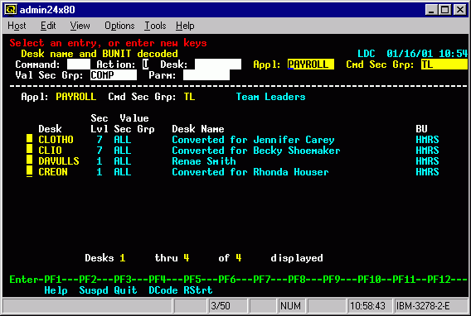The height and width of the screenshot is (316, 471).
Task: Click the ALL value in the DAVULLS row
Action: [x=123, y=161]
